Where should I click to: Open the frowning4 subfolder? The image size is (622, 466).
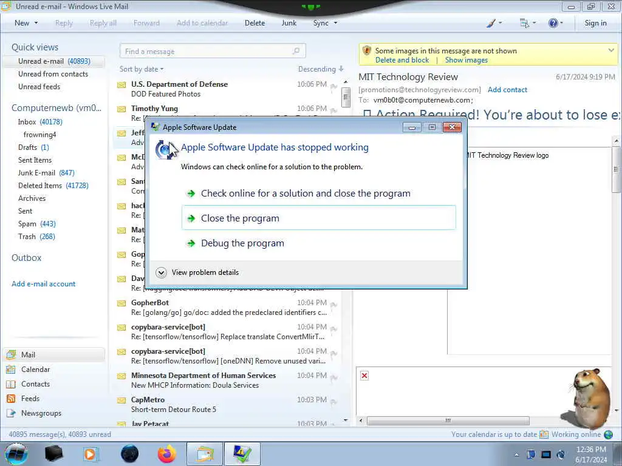coord(39,135)
